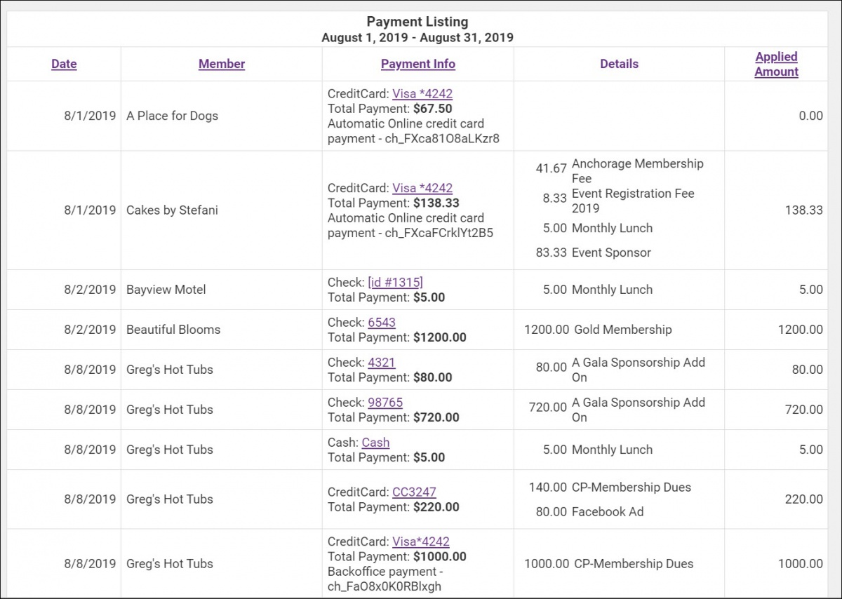This screenshot has height=599, width=842.
Task: Open check 6543 from Beautiful Blooms
Action: click(382, 322)
